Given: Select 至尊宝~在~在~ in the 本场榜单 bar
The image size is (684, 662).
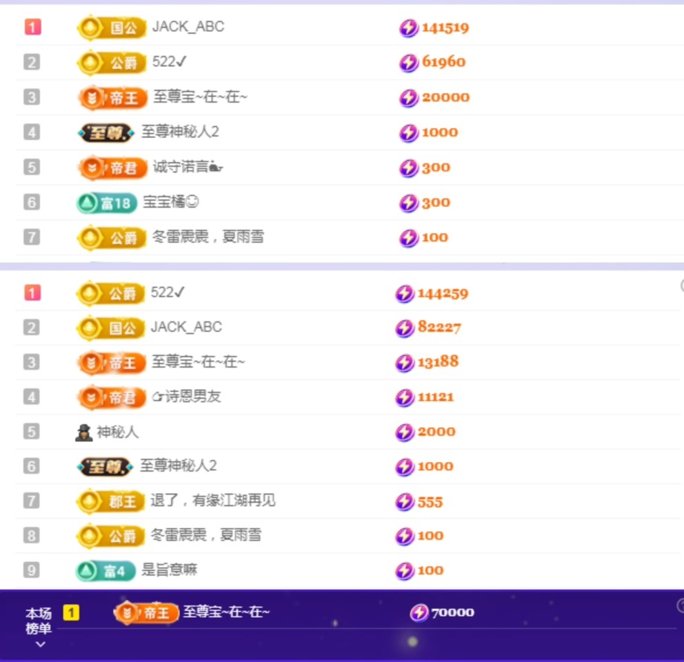Looking at the screenshot, I should [226, 612].
